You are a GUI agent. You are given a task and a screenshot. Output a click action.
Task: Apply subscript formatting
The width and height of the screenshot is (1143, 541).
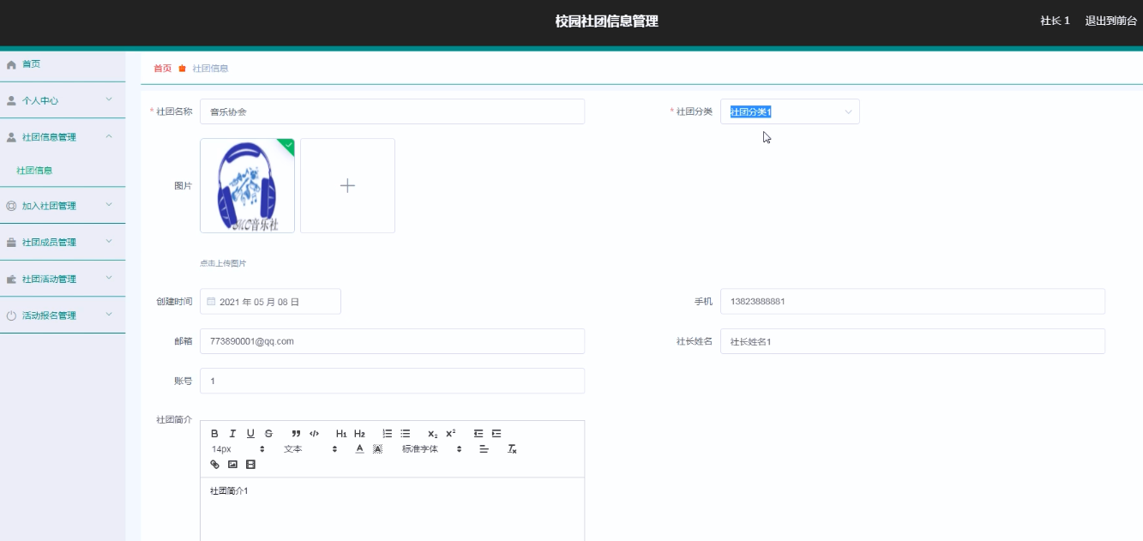pos(432,434)
